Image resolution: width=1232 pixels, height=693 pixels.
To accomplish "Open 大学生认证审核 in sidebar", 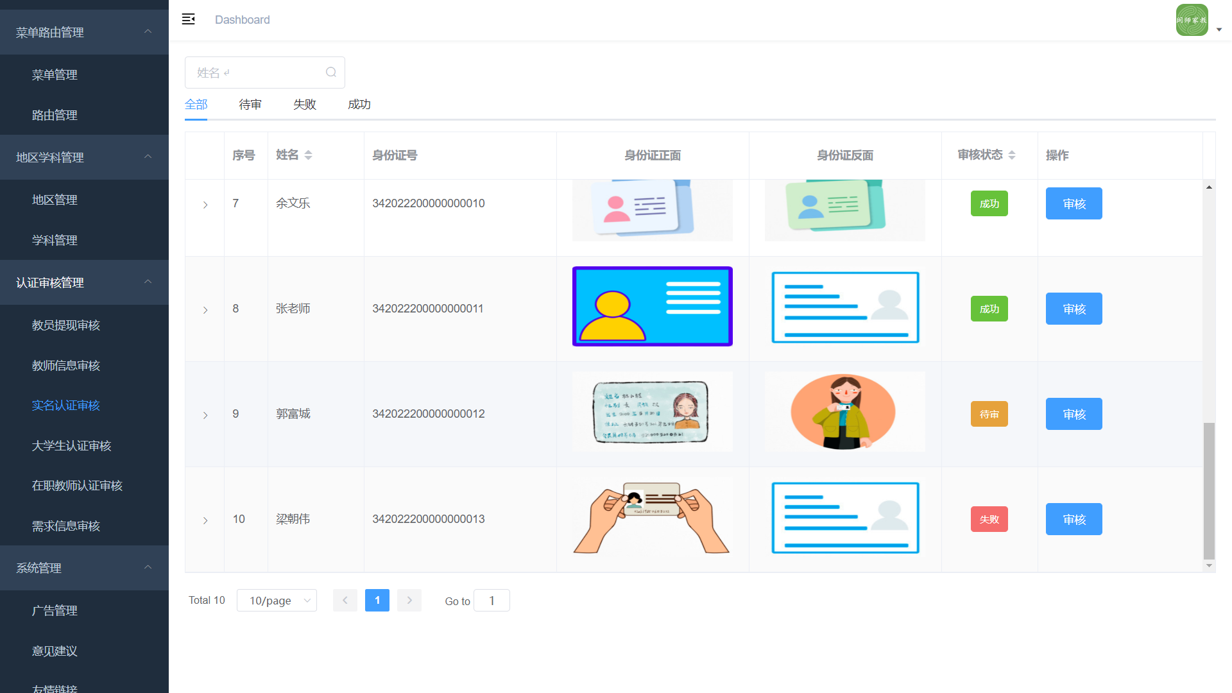I will [x=72, y=445].
